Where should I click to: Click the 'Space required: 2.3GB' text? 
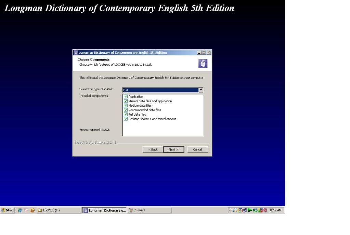[94, 130]
